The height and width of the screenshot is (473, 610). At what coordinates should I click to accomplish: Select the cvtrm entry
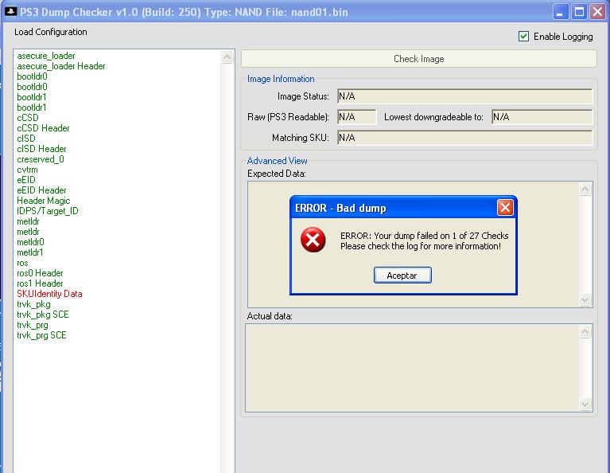[x=27, y=170]
